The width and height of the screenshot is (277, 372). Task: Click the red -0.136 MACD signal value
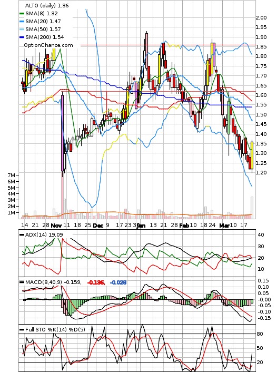coord(96,282)
